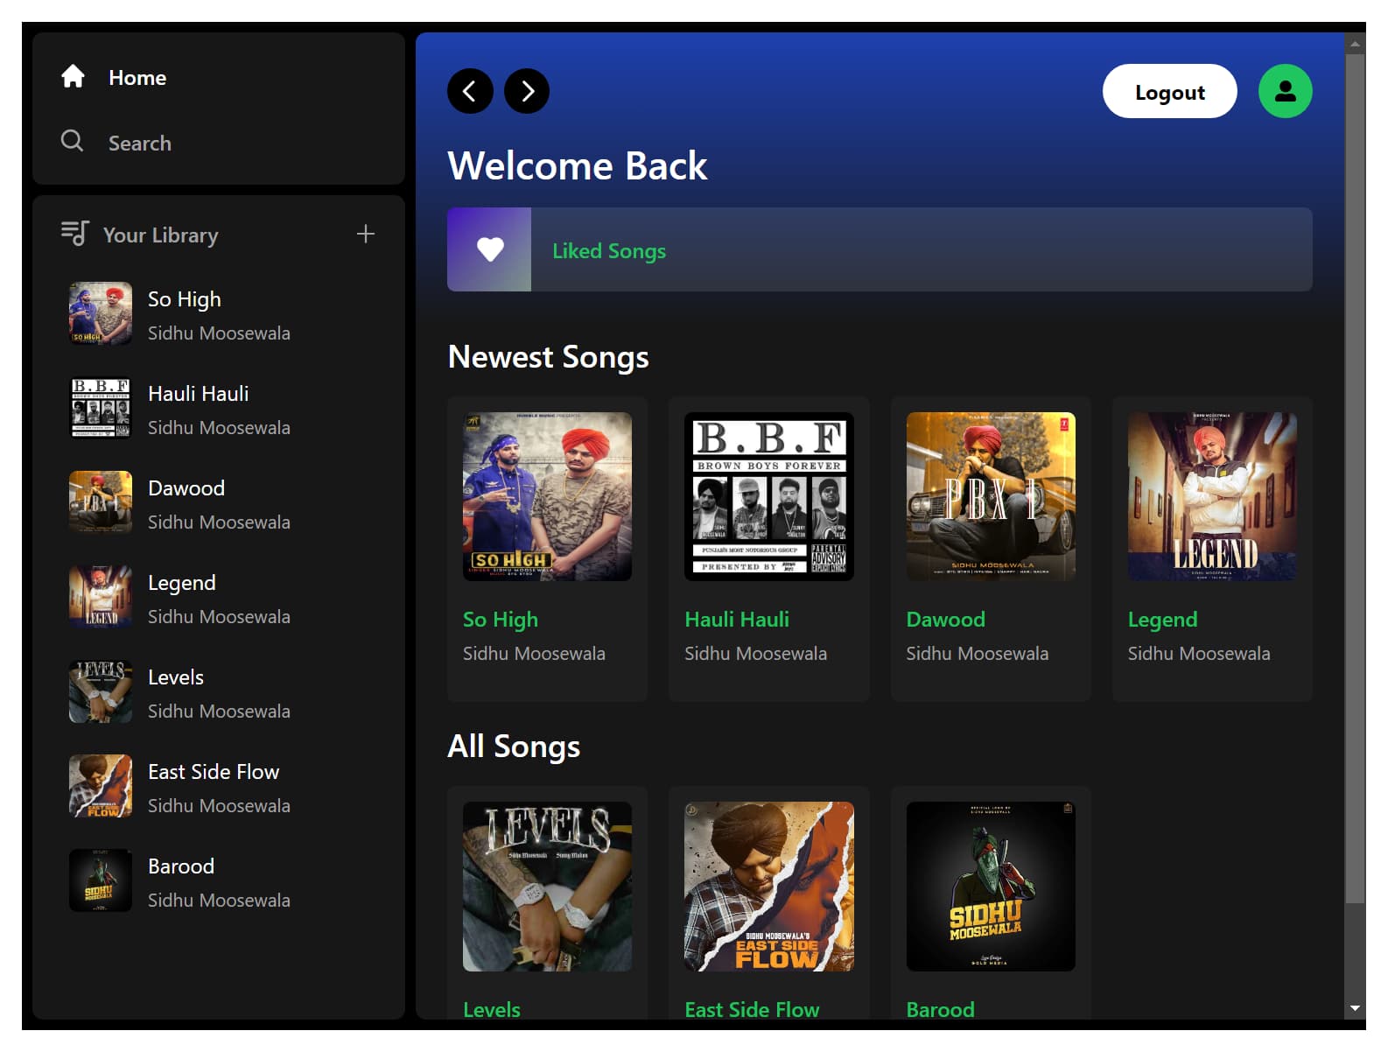Click the Search magnifier icon

[x=72, y=141]
